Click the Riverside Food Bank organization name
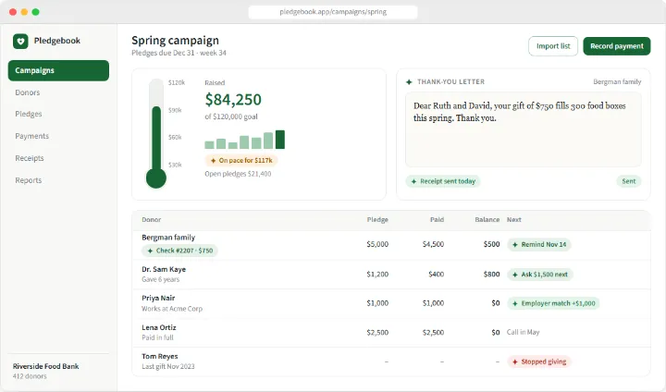This screenshot has height=392, width=666. coord(46,366)
